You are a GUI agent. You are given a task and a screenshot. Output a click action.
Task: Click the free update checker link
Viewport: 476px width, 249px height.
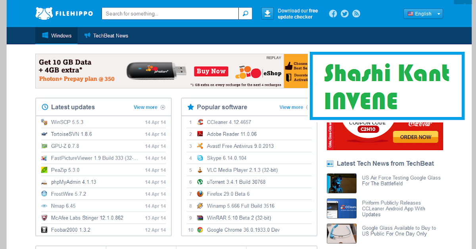click(298, 14)
